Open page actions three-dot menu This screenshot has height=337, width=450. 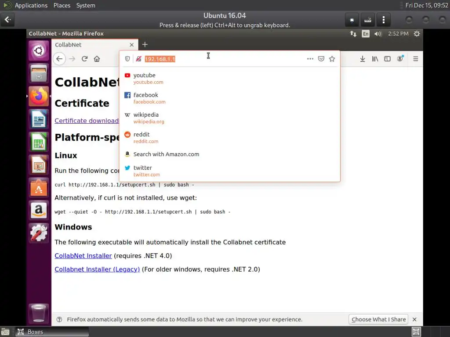(x=310, y=59)
